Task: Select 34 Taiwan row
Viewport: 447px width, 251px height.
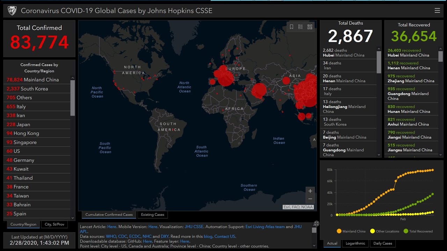Action: tap(37, 196)
